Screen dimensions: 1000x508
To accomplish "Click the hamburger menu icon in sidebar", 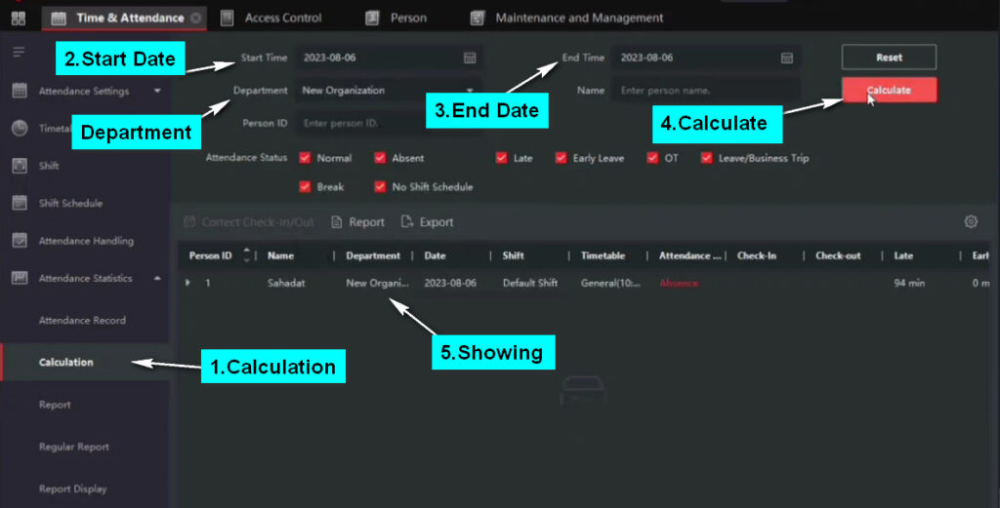I will (x=19, y=52).
